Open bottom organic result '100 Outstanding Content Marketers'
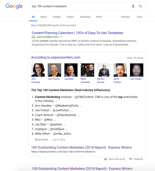155x171 pixels. [82, 169]
